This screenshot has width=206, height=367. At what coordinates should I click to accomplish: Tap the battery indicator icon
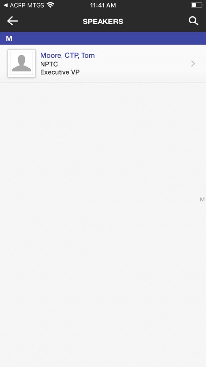point(197,5)
